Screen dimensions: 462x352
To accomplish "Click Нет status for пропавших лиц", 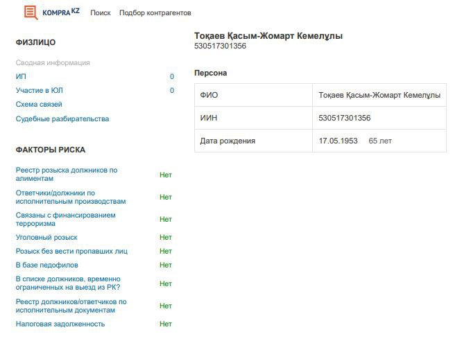I will tap(166, 251).
